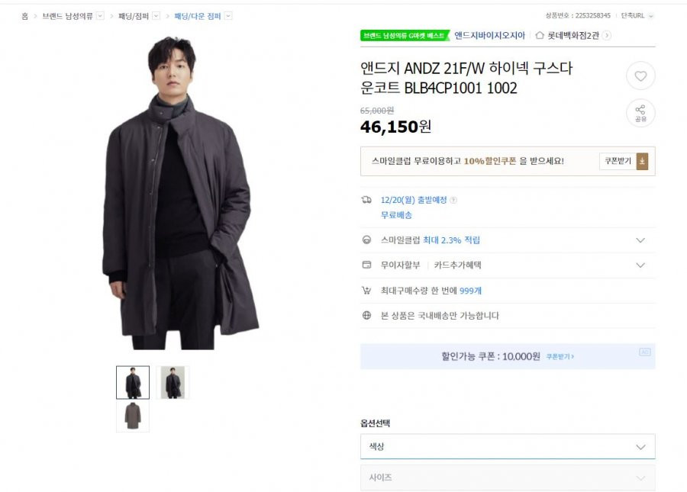Click the AD badge on coupon banner
This screenshot has height=492, width=687.
pyautogui.click(x=644, y=352)
